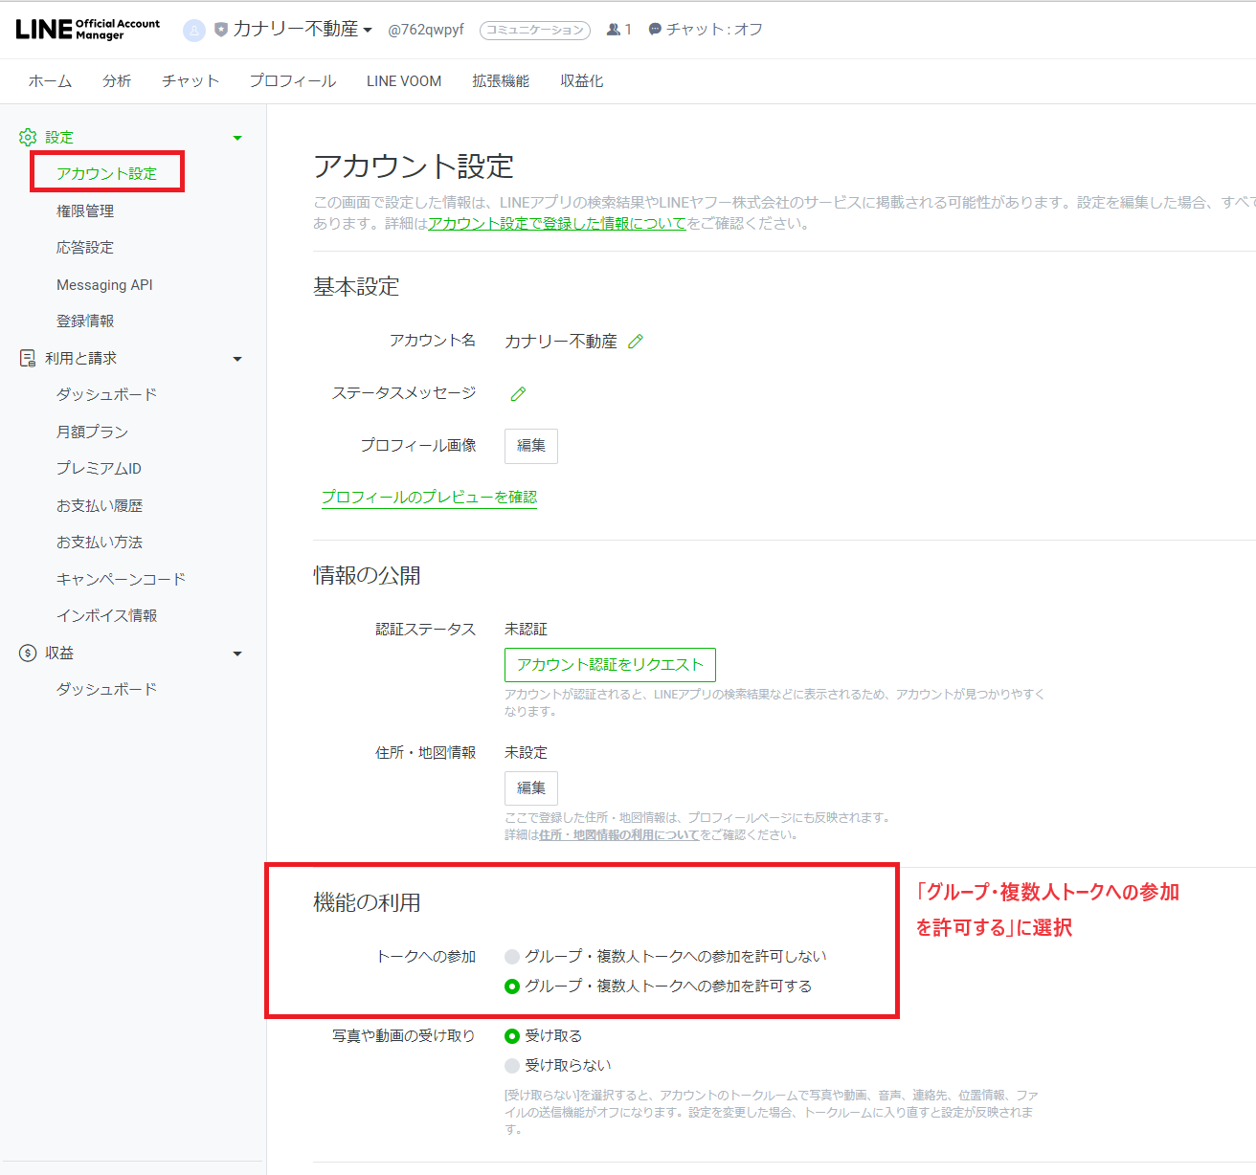Image resolution: width=1256 pixels, height=1175 pixels.
Task: Click the チャット:オフ status text
Action: tap(714, 30)
